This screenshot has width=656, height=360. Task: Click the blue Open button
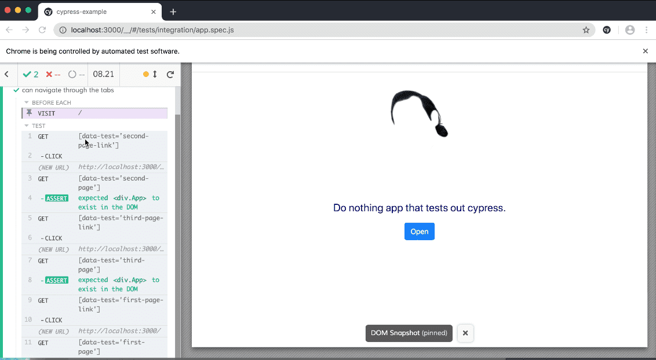point(419,232)
